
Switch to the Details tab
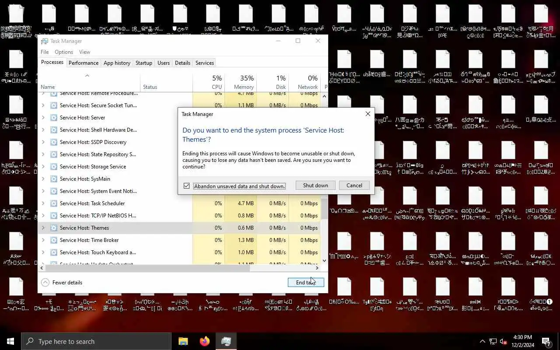[182, 63]
